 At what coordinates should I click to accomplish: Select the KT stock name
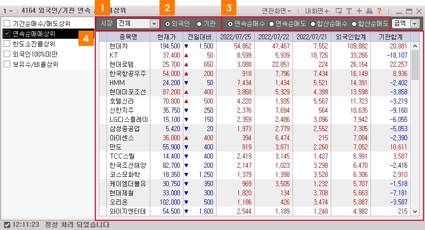point(114,55)
